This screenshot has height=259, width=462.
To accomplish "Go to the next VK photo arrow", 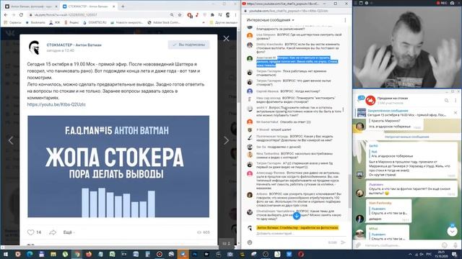I will [226, 140].
